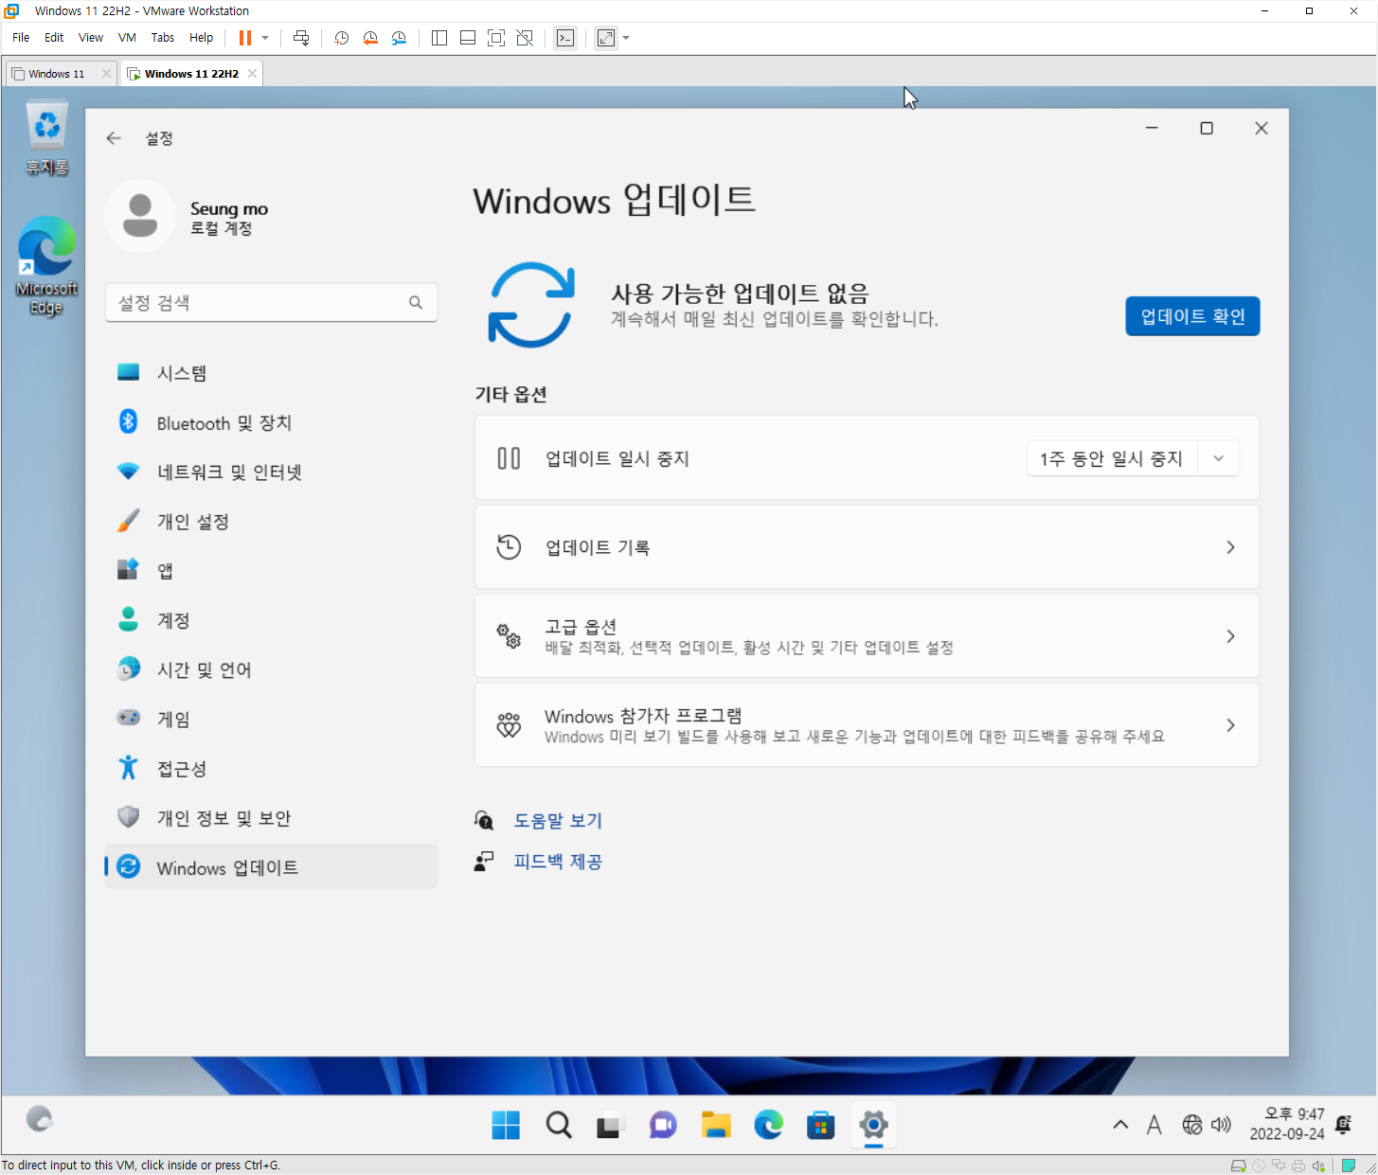
Task: Switch to the Windows 11 VM tab
Action: click(x=55, y=74)
